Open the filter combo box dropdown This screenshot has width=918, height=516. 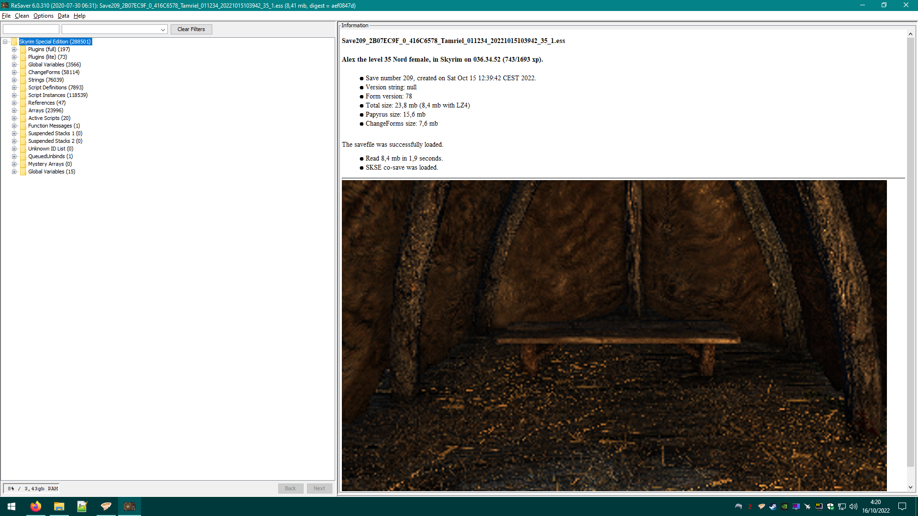(163, 30)
